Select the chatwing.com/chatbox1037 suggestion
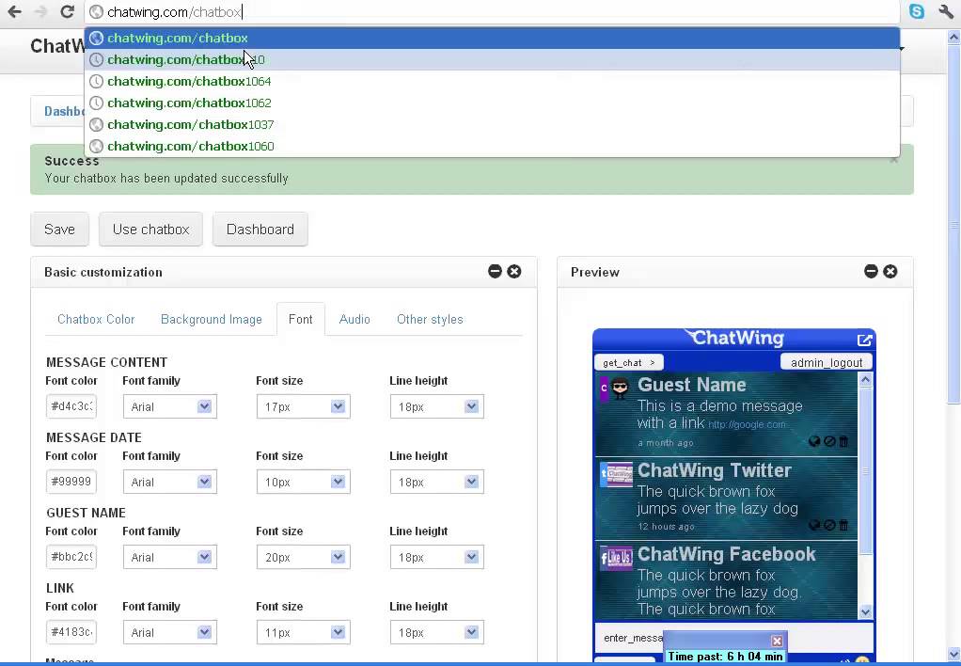The height and width of the screenshot is (666, 961). (x=492, y=124)
